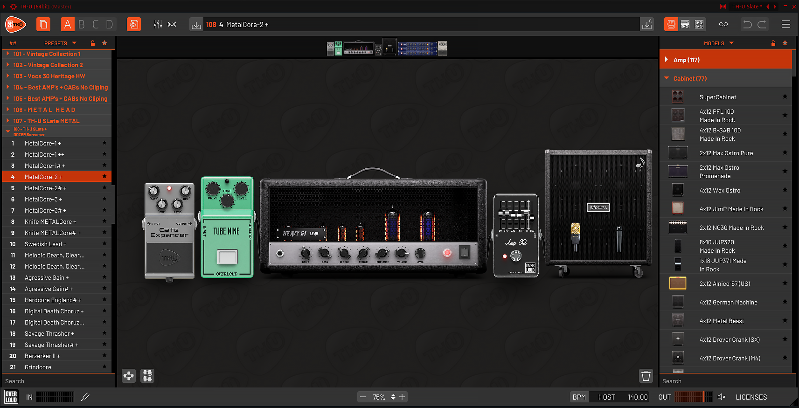This screenshot has width=799, height=408.
Task: Click the 75% zoom level value
Action: point(379,397)
